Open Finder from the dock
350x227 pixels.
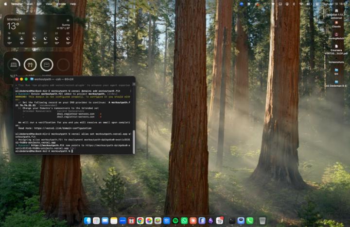[87, 221]
